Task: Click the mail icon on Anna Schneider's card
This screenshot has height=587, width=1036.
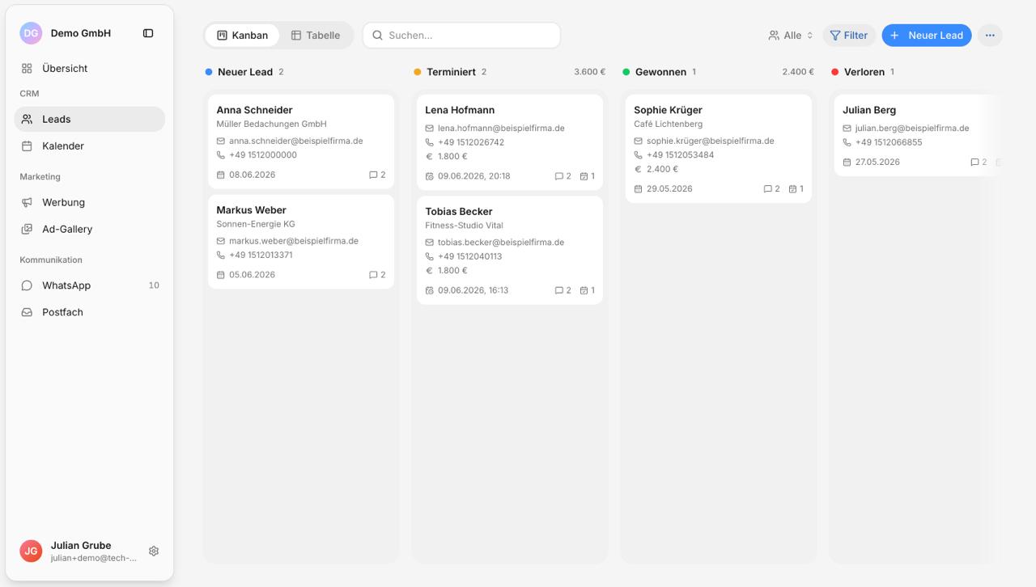Action: tap(221, 141)
